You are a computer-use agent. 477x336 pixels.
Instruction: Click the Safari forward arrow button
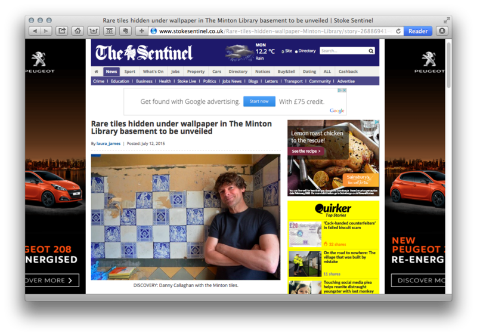46,31
